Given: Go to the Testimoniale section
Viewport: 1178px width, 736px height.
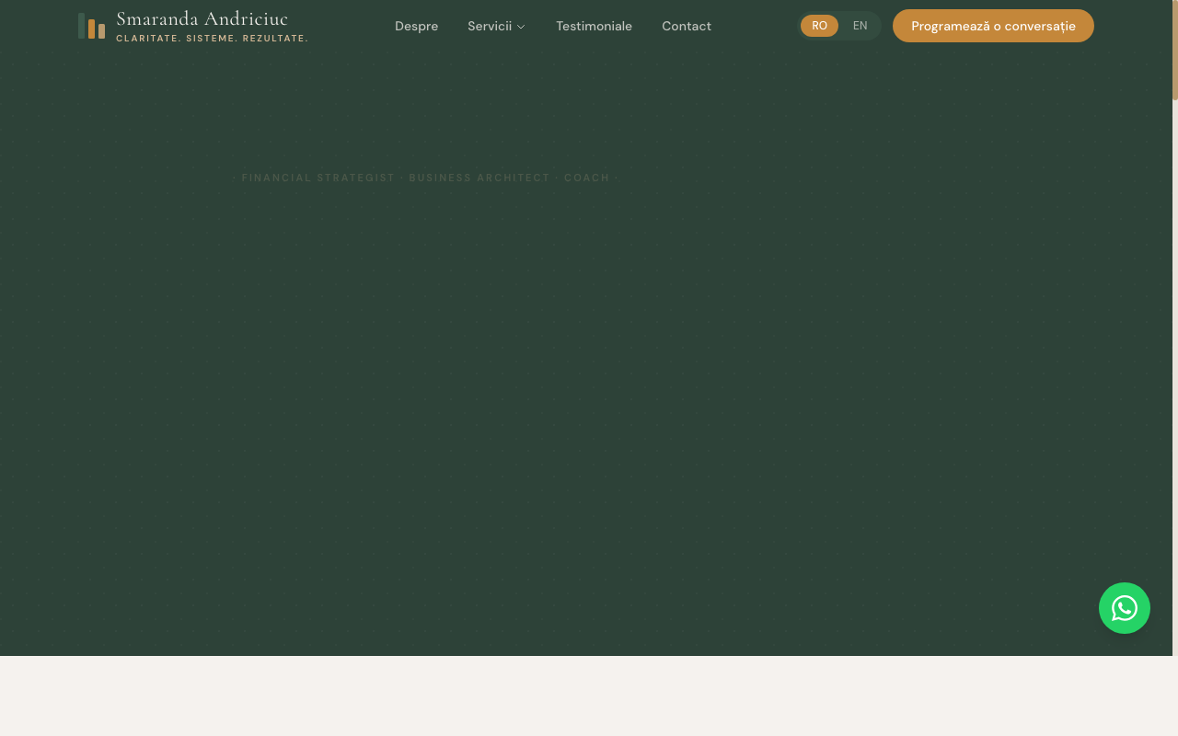Looking at the screenshot, I should (594, 26).
